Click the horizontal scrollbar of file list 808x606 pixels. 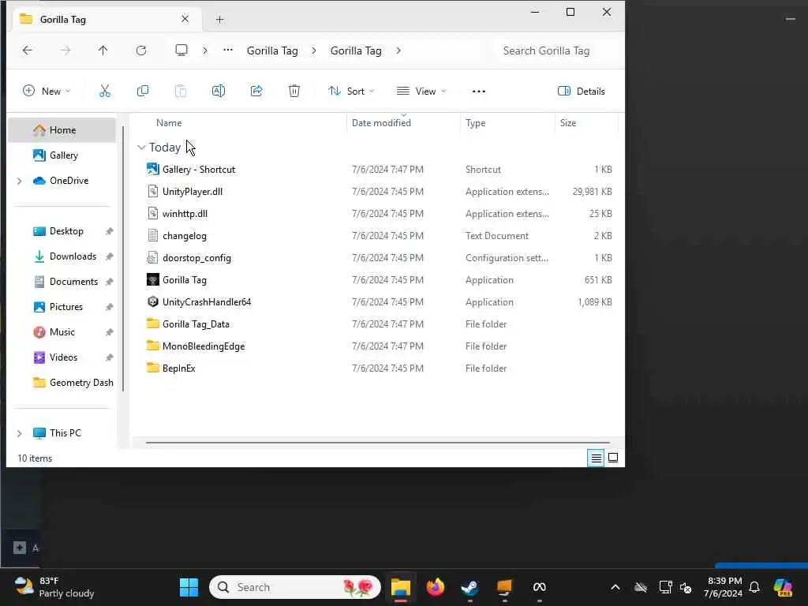(378, 442)
